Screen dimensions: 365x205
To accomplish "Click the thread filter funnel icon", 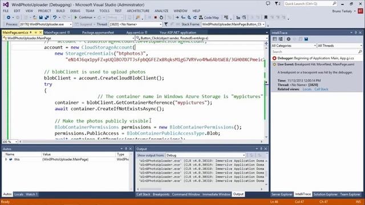I will pos(166,24).
